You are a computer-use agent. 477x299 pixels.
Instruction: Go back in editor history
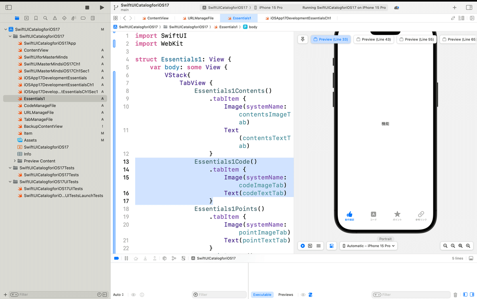click(x=124, y=18)
